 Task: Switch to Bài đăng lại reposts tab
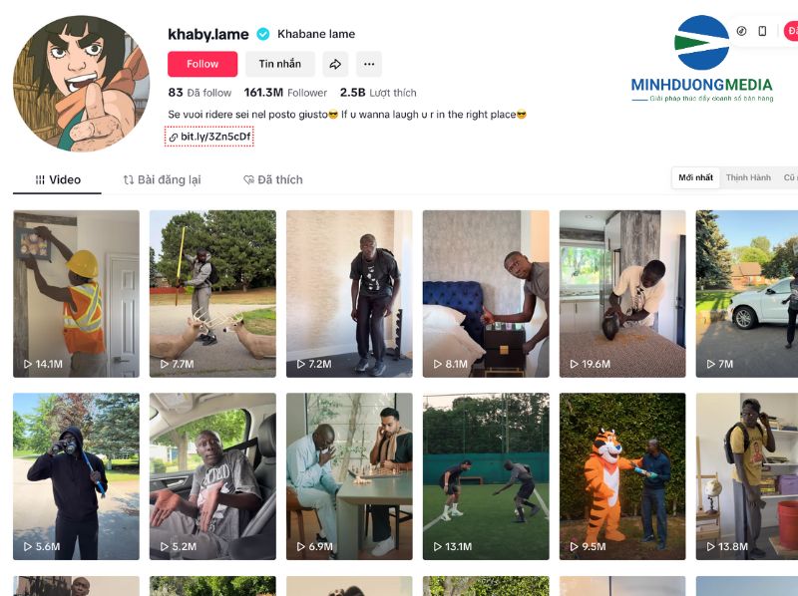tap(163, 180)
